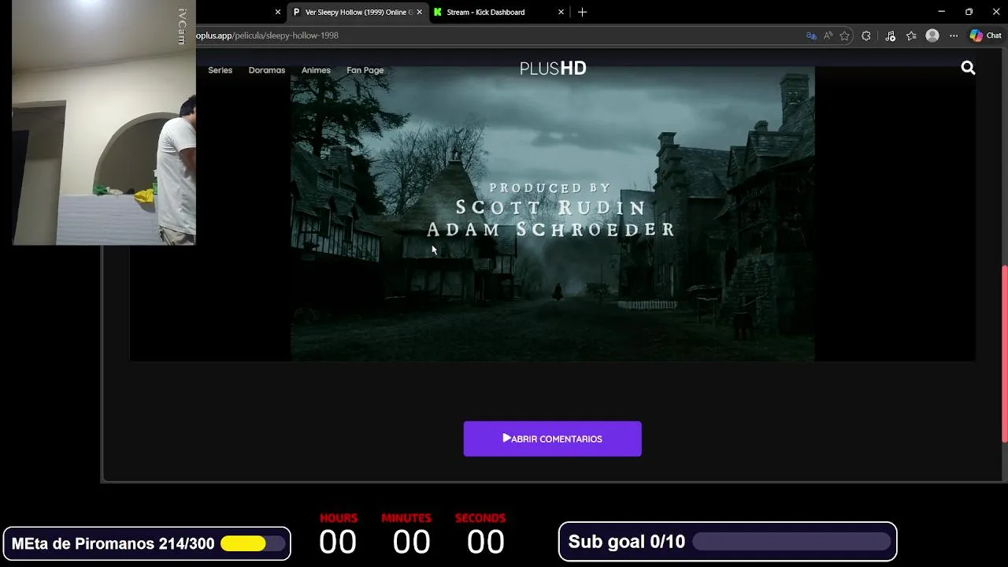The width and height of the screenshot is (1008, 567).
Task: Open the Series menu item
Action: coord(220,70)
